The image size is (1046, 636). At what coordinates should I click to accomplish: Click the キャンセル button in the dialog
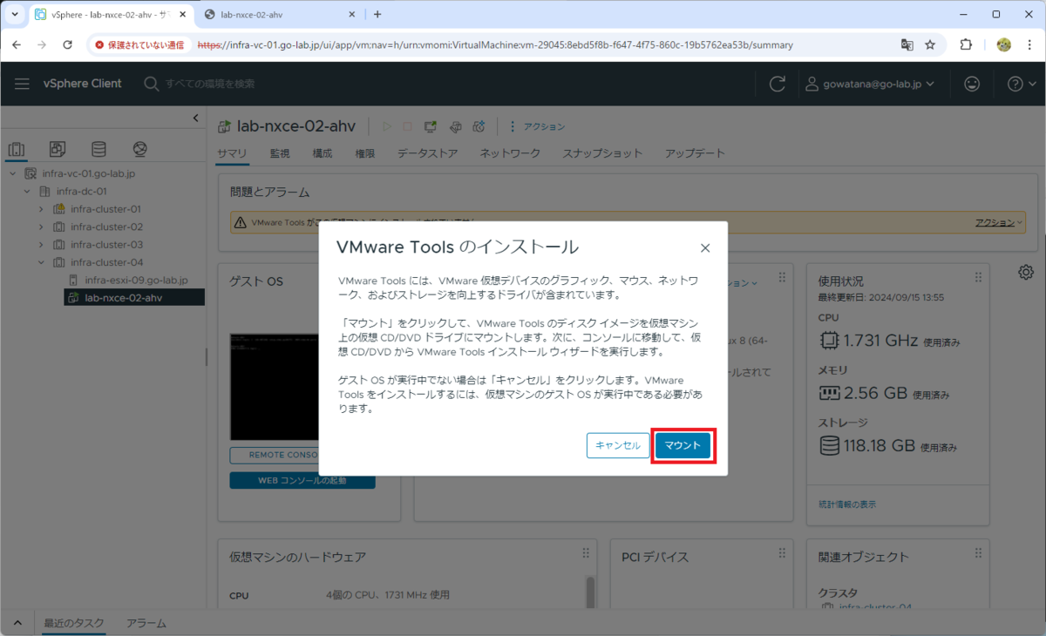pos(618,445)
